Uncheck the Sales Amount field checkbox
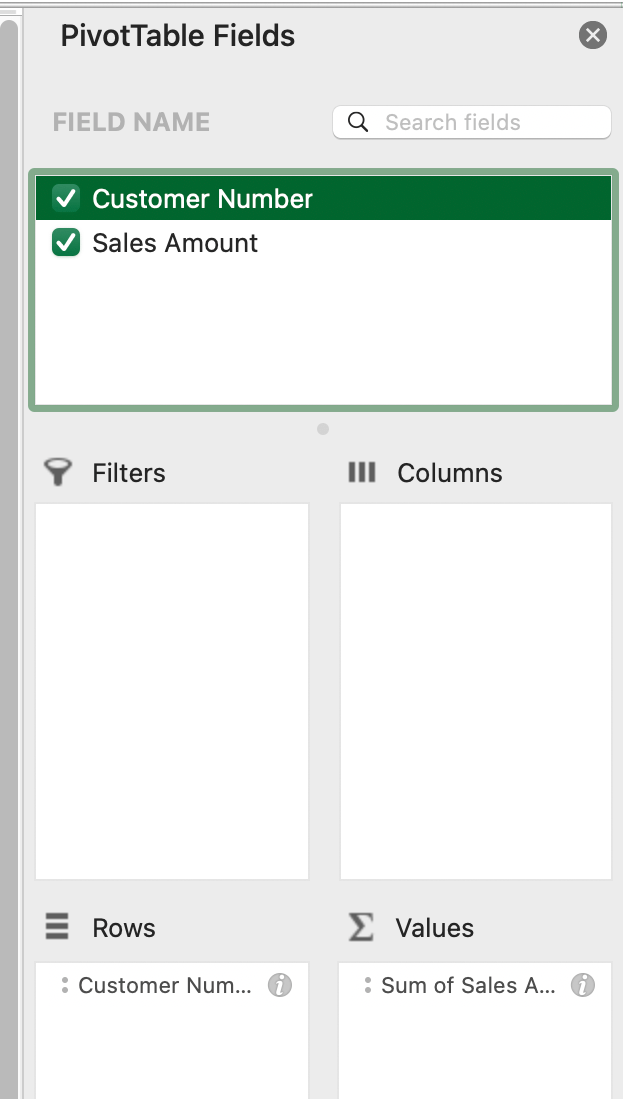Image resolution: width=623 pixels, height=1099 pixels. click(x=66, y=243)
